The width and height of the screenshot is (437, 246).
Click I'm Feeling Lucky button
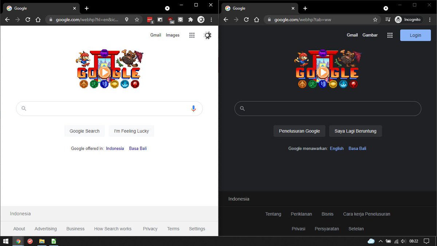click(131, 131)
